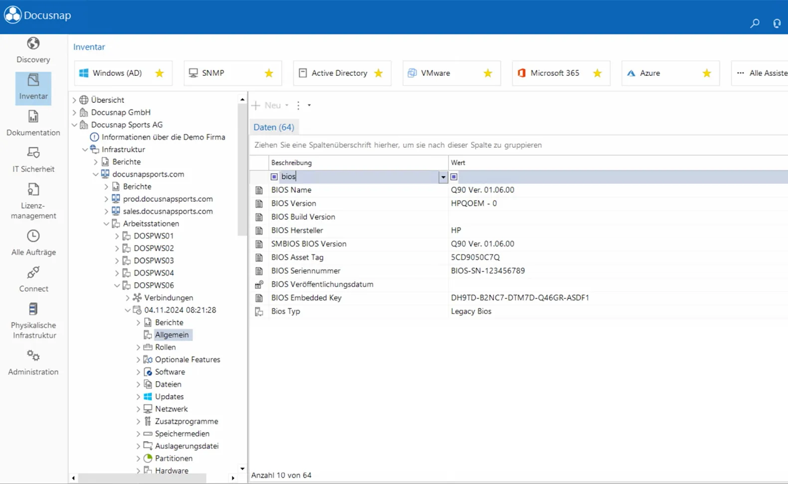The height and width of the screenshot is (484, 788).
Task: Select the Software tree item
Action: tap(170, 372)
